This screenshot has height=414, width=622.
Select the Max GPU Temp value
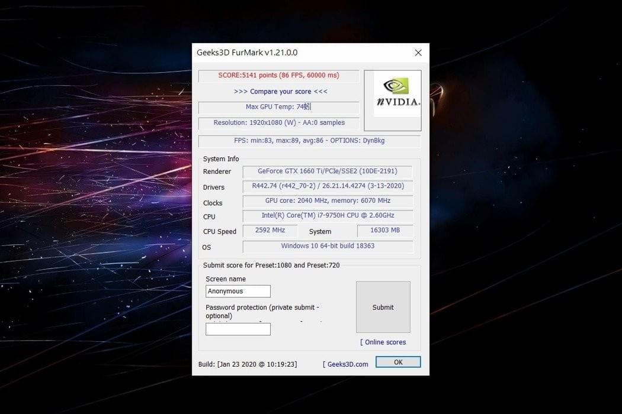pos(279,108)
